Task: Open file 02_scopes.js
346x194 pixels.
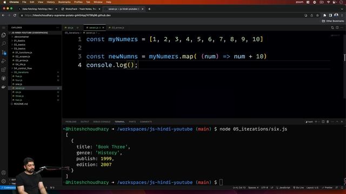Action: pyautogui.click(x=23, y=57)
